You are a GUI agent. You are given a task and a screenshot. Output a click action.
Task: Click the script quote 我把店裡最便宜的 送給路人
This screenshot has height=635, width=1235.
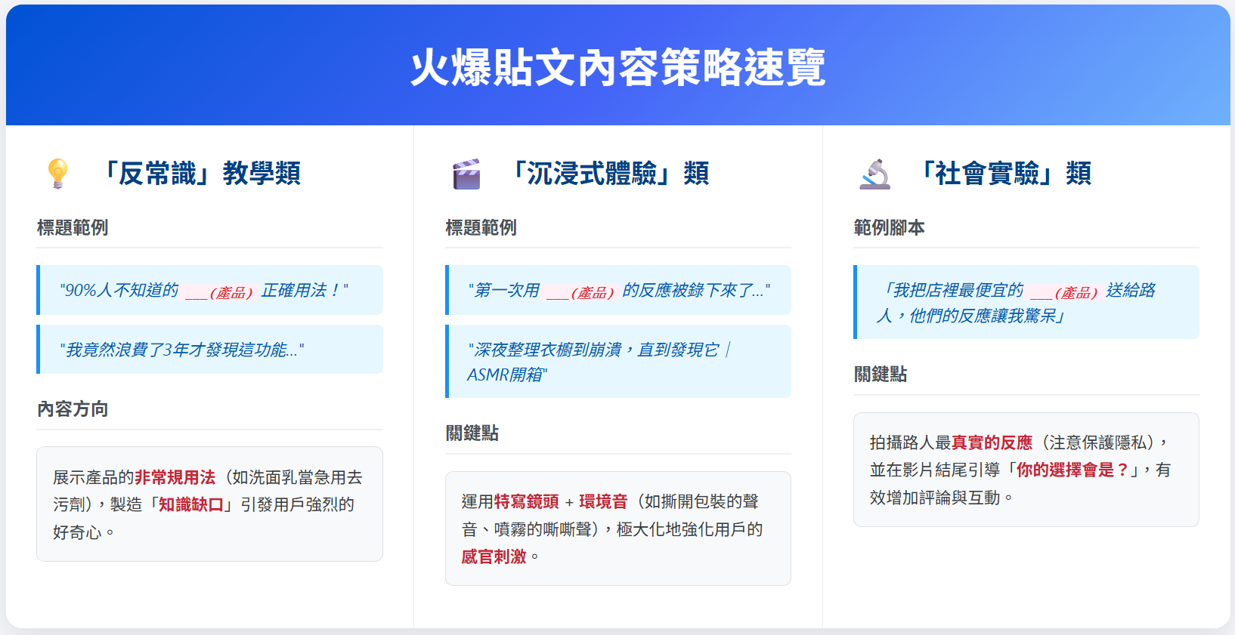(x=1026, y=302)
